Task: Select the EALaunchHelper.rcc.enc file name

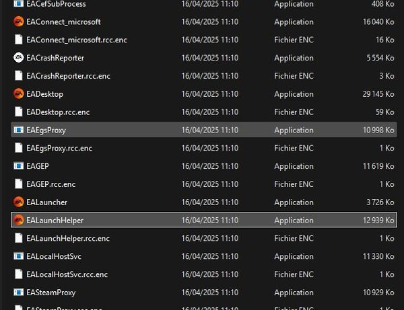Action: click(x=68, y=238)
